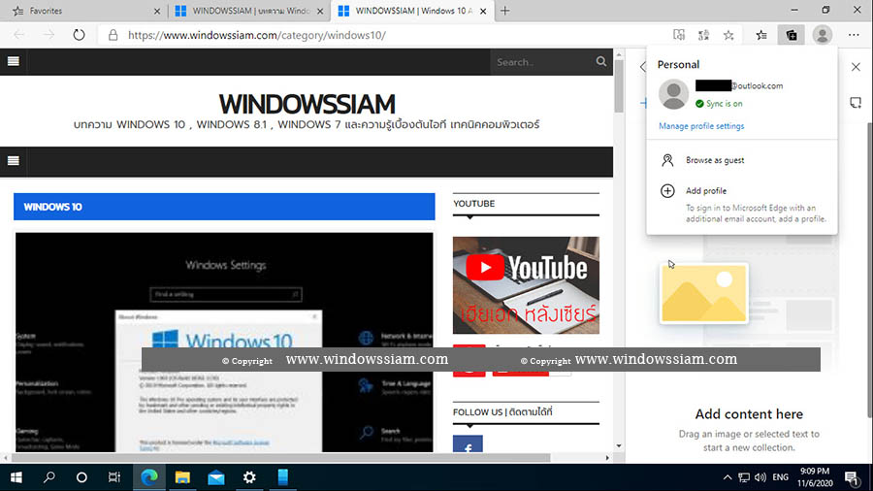Click the site search magnifier icon

pyautogui.click(x=601, y=62)
